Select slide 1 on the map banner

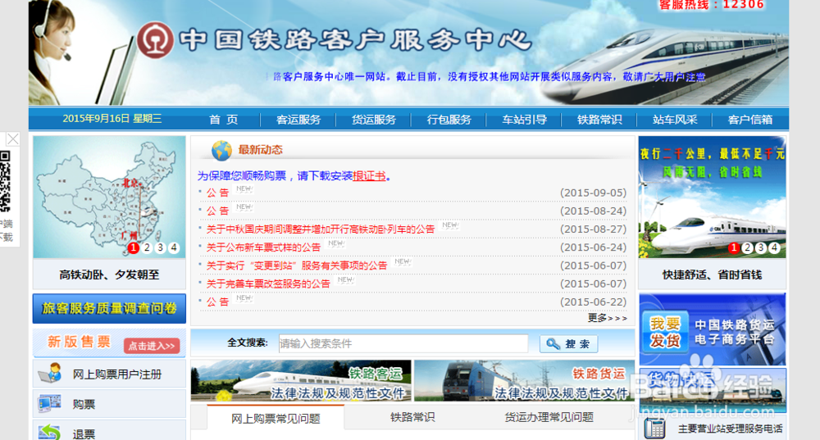click(x=134, y=247)
